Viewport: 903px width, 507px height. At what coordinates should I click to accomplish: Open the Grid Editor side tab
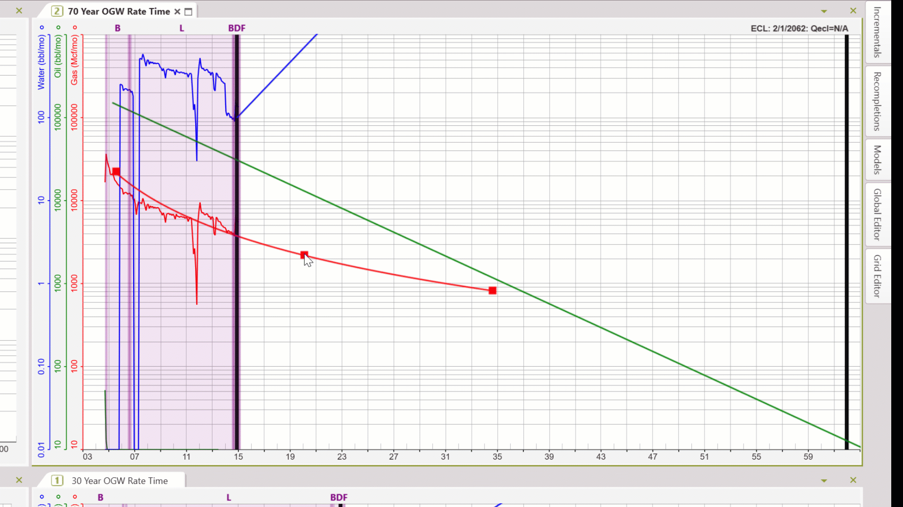point(877,276)
